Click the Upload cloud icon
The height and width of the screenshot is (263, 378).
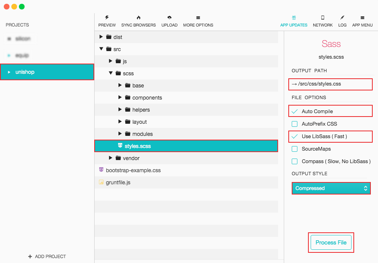(x=170, y=18)
